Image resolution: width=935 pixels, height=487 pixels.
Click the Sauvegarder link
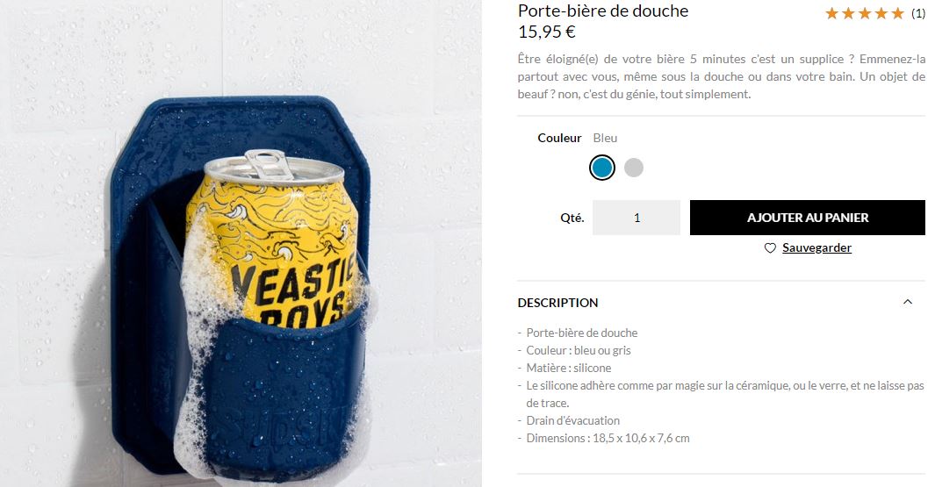pos(817,248)
